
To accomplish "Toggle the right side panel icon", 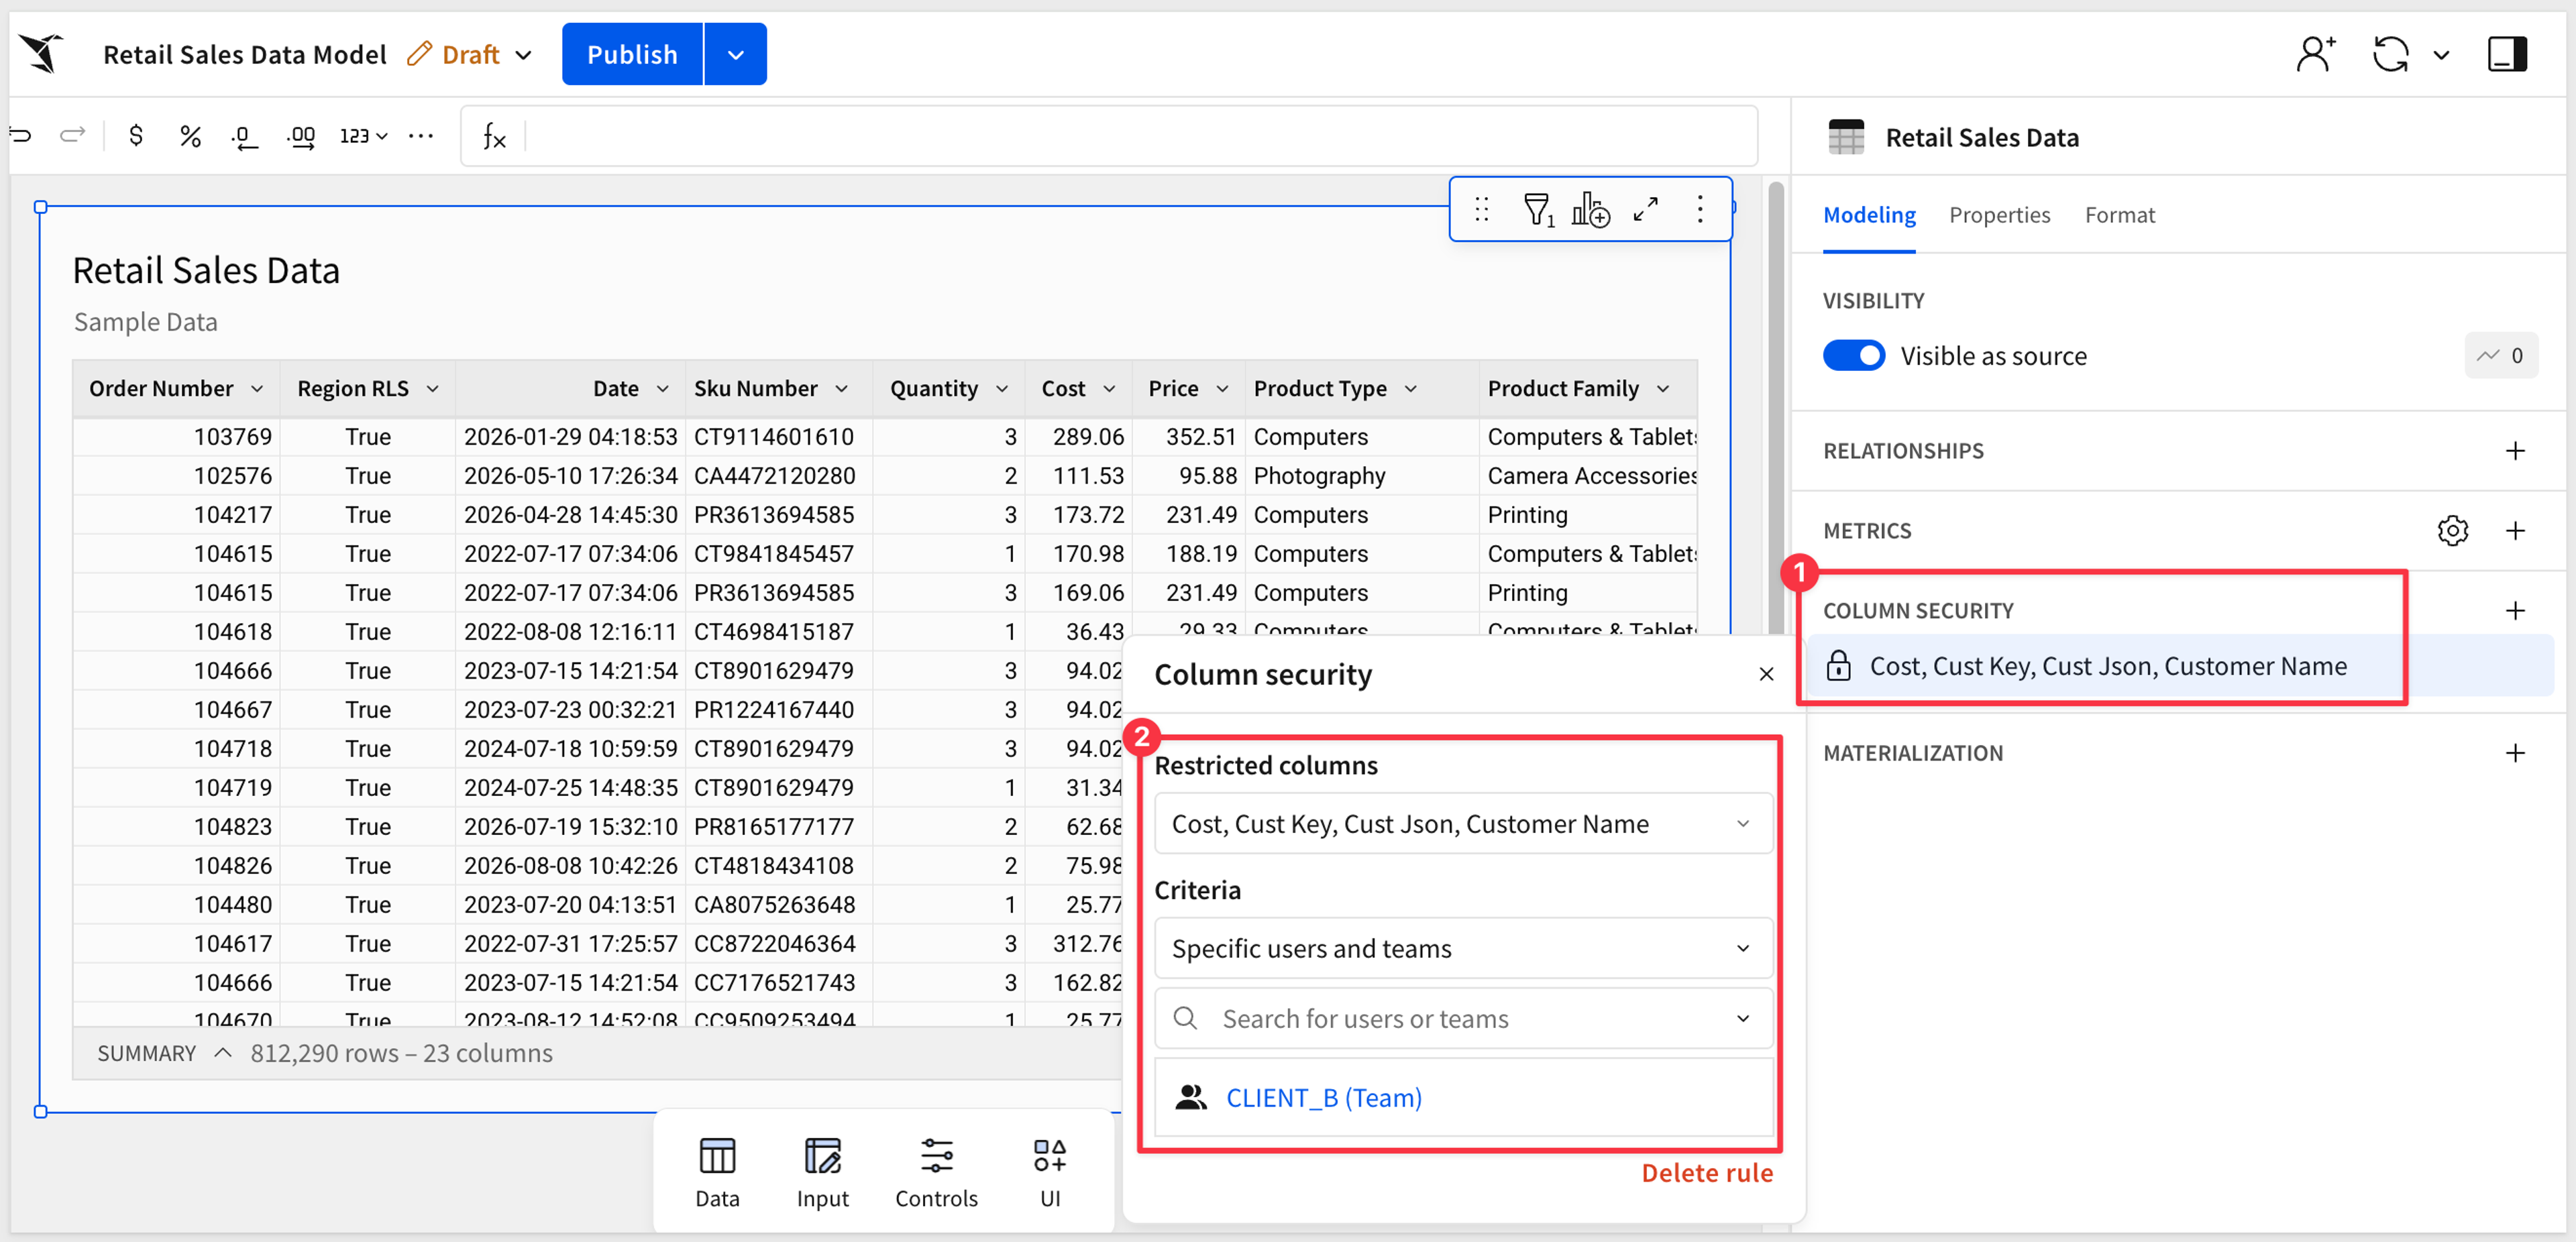I will click(2507, 54).
